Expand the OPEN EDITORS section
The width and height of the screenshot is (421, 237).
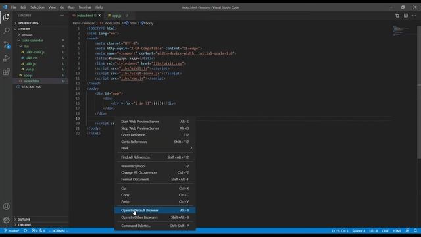click(x=28, y=23)
